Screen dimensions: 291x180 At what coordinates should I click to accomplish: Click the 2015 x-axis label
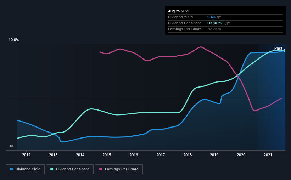pos(107,155)
